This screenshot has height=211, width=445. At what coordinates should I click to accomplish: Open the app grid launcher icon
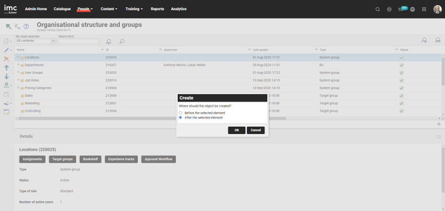pos(424,9)
